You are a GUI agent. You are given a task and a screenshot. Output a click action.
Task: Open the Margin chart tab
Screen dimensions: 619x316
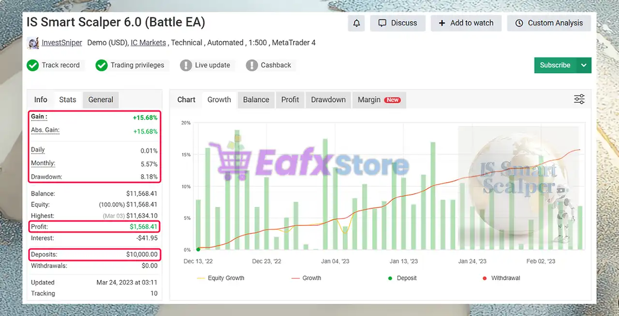coord(379,100)
